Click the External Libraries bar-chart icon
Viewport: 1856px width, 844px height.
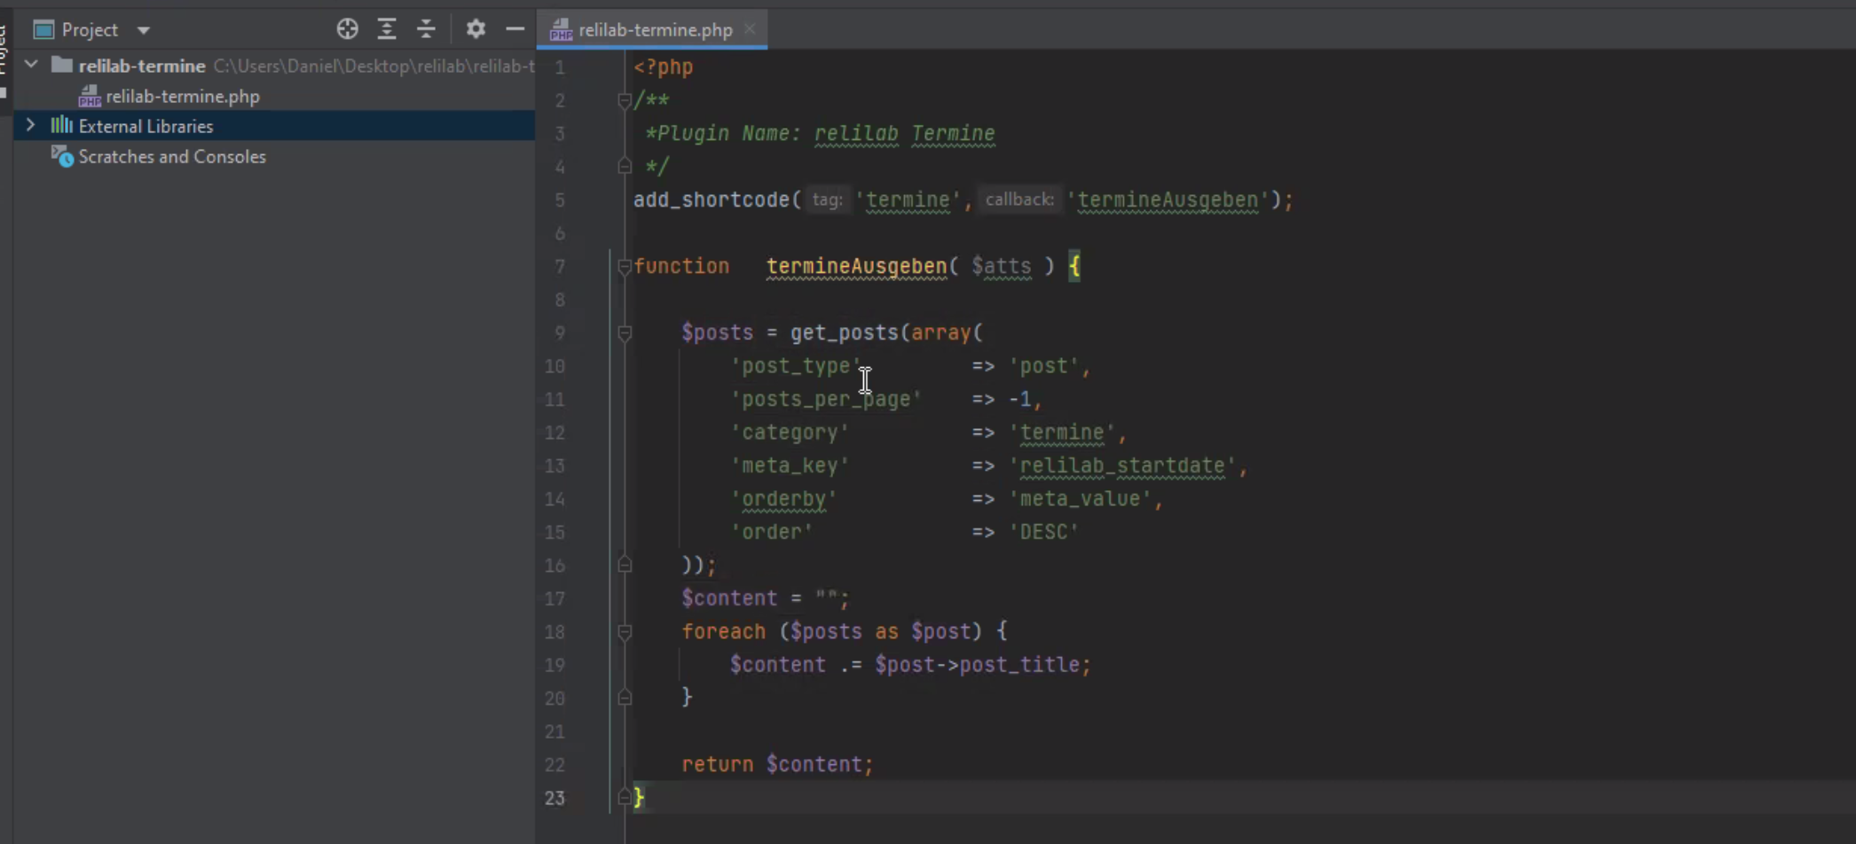tap(61, 126)
